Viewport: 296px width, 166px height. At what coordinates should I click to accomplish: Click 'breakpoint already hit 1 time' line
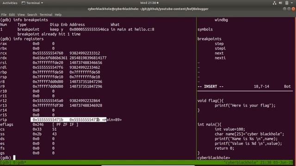(x=49, y=34)
